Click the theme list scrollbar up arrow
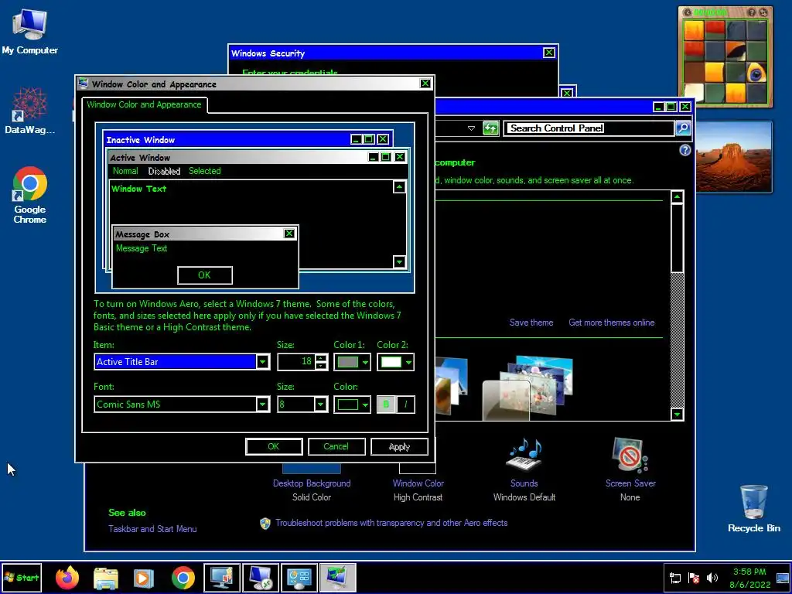 (678, 197)
